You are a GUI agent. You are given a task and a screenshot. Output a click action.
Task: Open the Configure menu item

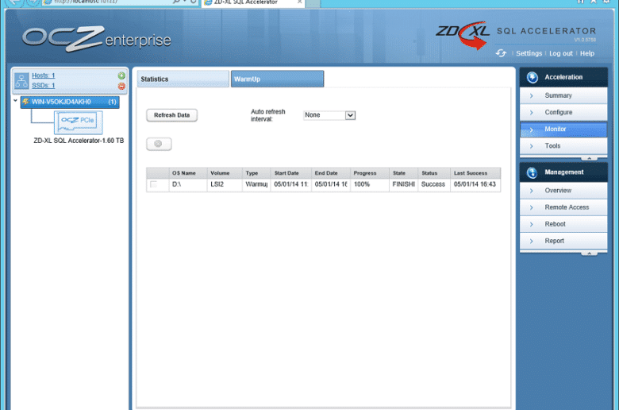point(563,112)
